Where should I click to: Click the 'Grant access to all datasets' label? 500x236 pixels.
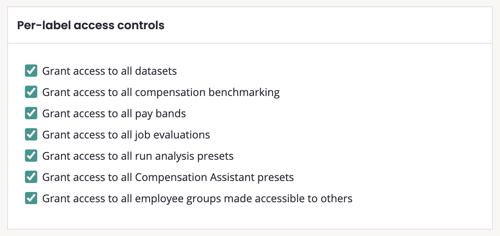click(109, 71)
